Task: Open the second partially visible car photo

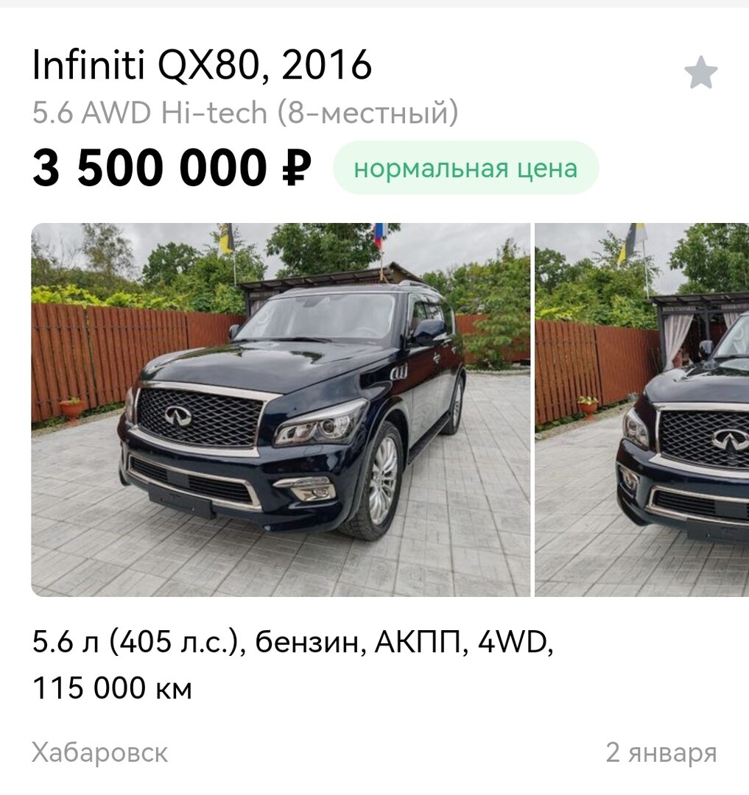Action: pos(642,410)
